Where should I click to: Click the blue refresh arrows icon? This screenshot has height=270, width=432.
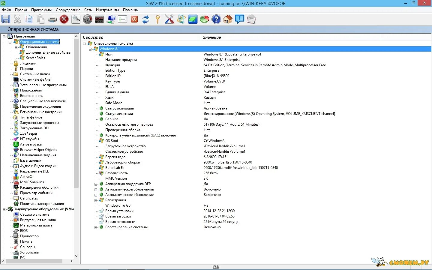146,19
